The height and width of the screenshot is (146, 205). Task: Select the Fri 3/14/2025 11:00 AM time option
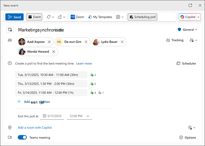click(51, 92)
